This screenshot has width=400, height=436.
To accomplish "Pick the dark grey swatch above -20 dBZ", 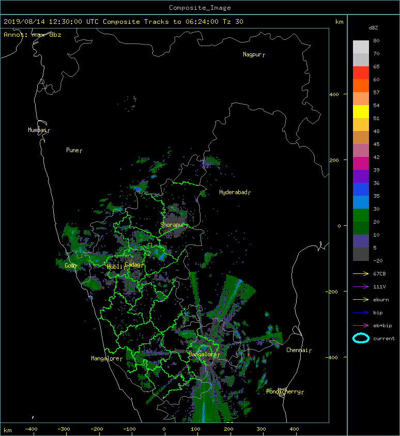I will 361,254.
